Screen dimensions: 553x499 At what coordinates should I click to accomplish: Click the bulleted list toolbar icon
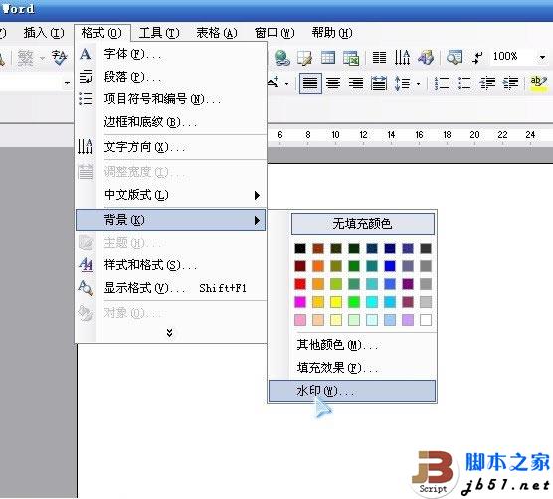coord(463,83)
